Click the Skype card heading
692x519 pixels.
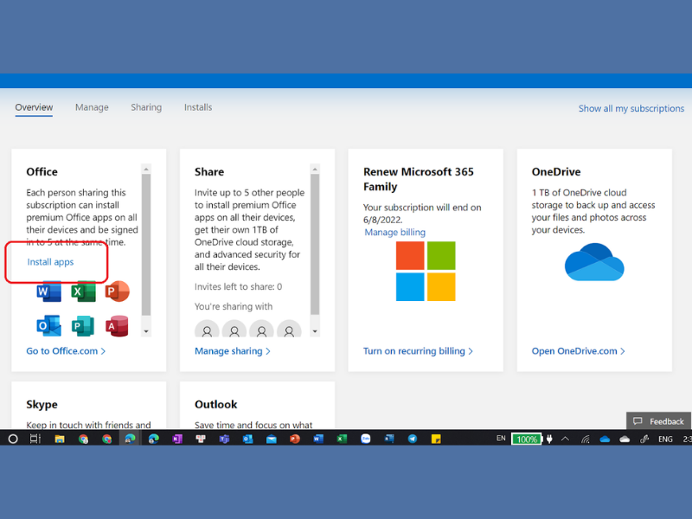[x=42, y=404]
